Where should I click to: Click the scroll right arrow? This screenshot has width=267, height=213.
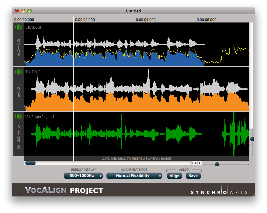[x=200, y=163]
